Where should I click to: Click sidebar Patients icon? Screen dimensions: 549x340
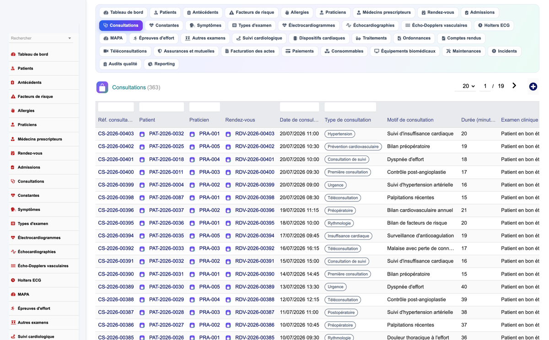click(x=13, y=69)
